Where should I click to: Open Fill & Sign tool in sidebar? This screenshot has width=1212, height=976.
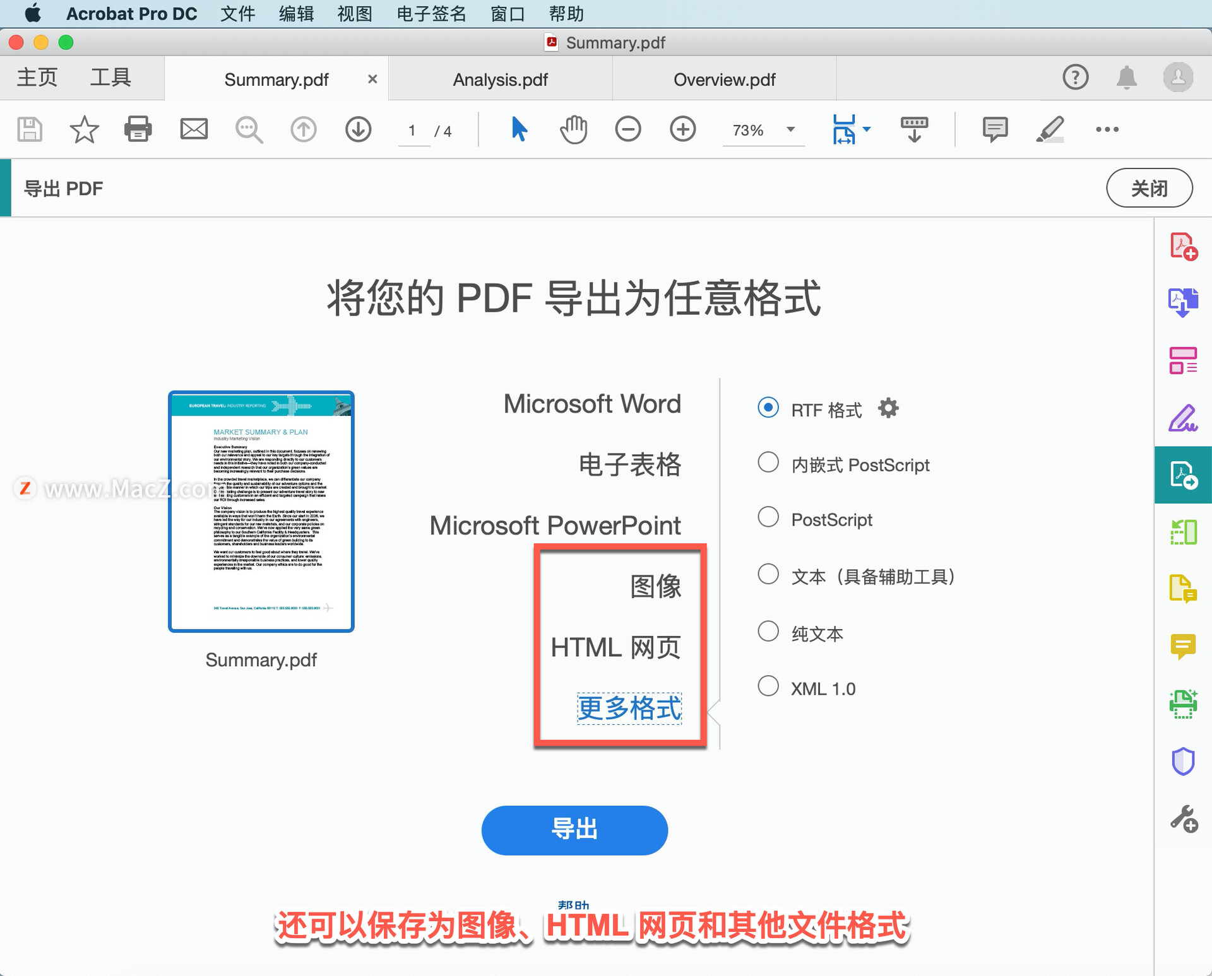tap(1184, 418)
